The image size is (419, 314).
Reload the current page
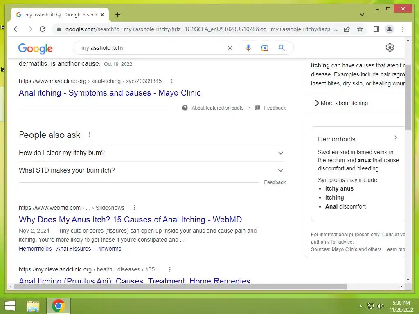pos(43,29)
